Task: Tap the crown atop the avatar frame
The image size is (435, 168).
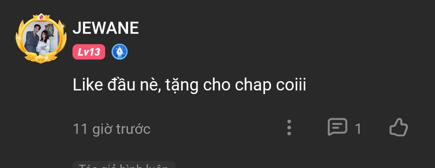Action: [41, 17]
